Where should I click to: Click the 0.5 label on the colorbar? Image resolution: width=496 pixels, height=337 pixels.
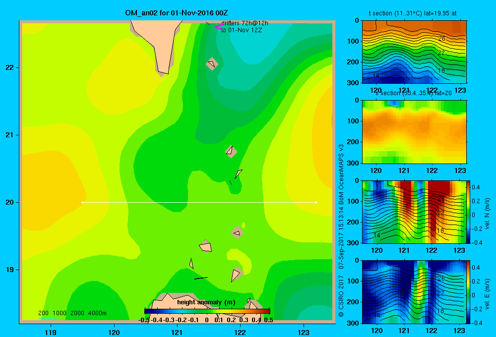(268, 320)
